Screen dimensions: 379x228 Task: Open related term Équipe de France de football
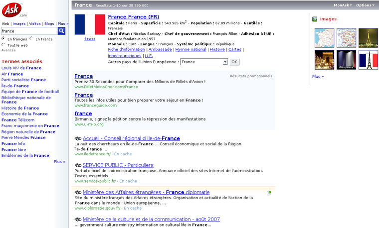30,92
